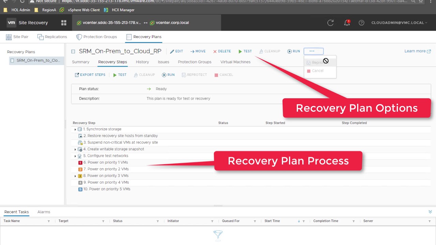Image resolution: width=436 pixels, height=245 pixels.
Task: Expand step 8 Power on priority 3 VMs
Action: [x=75, y=176]
